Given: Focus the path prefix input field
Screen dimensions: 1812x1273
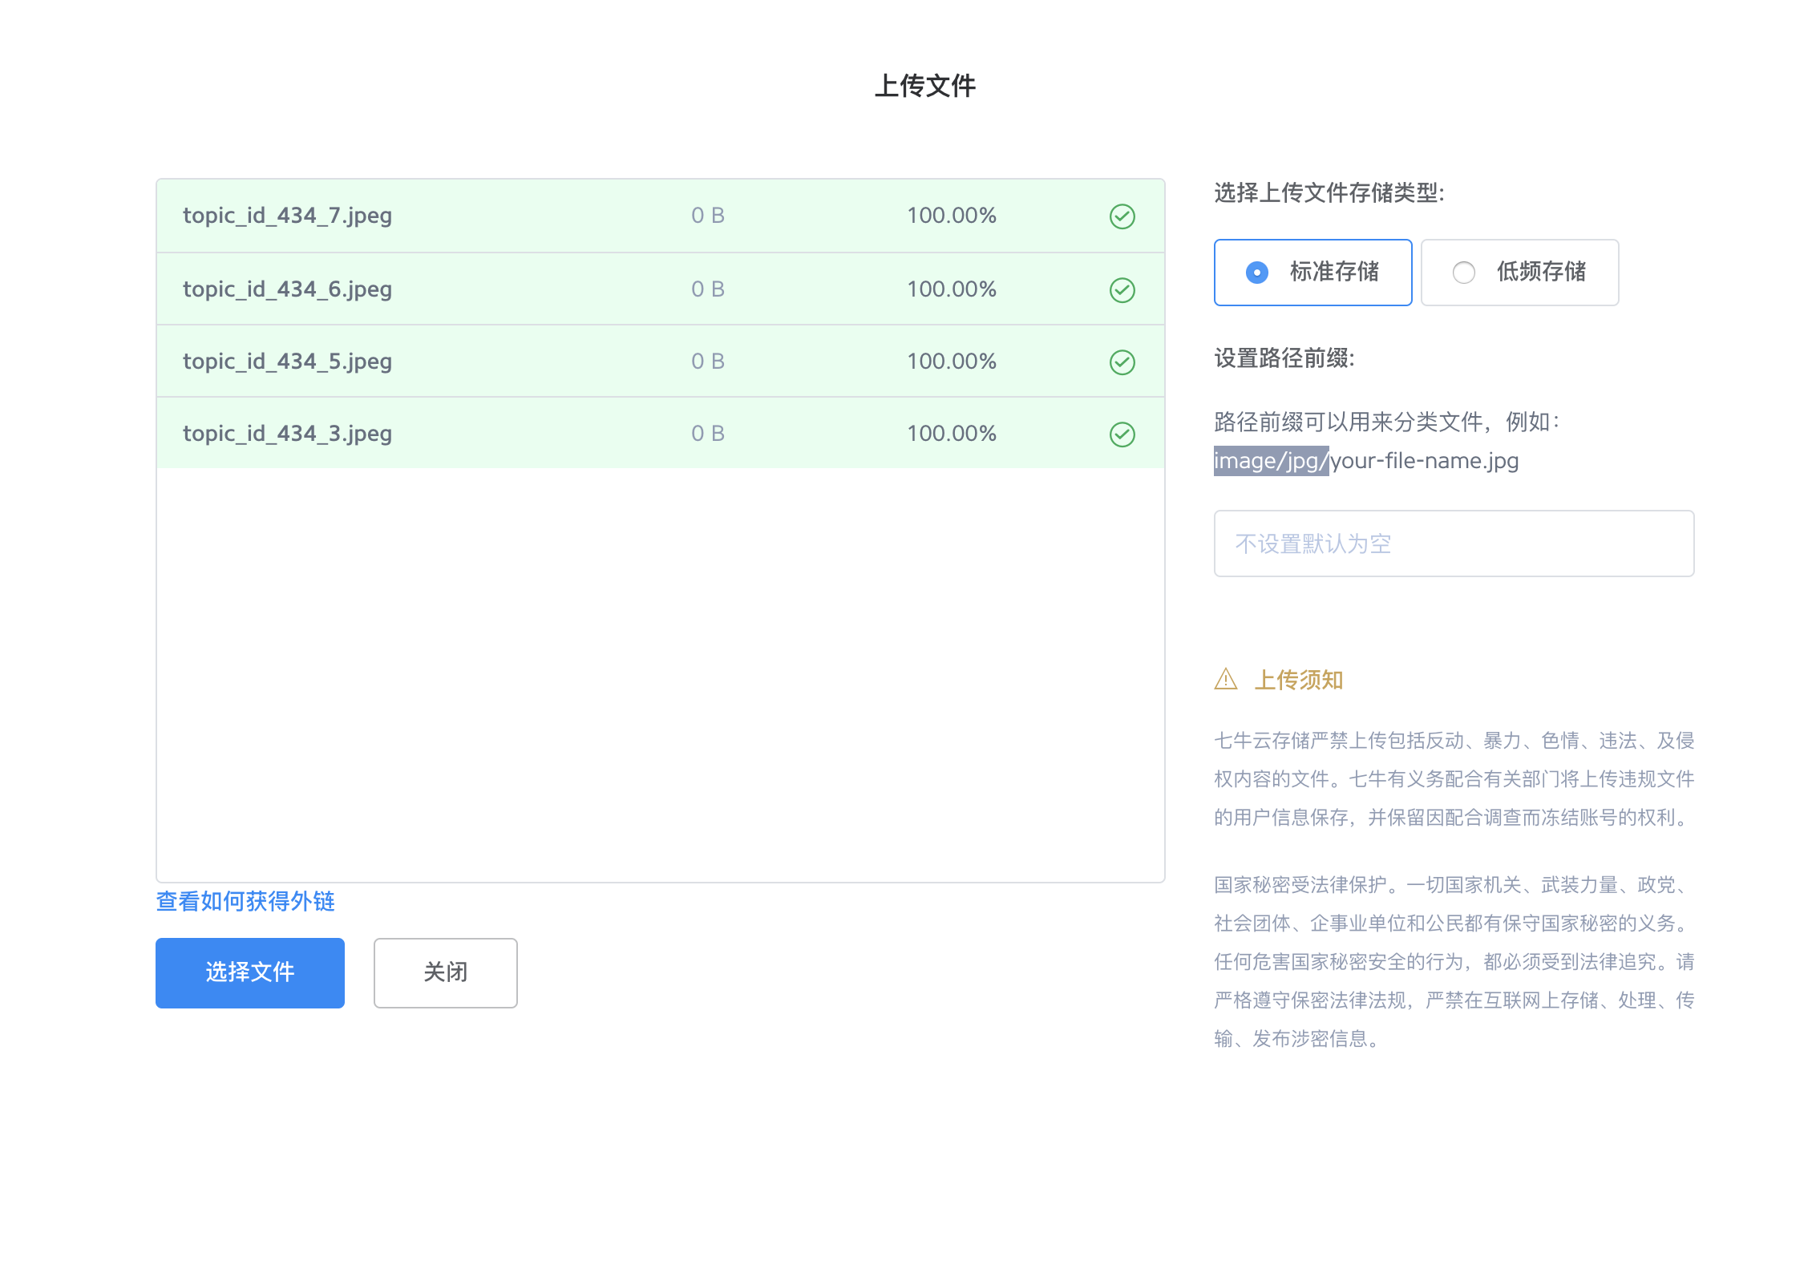Looking at the screenshot, I should click(1453, 544).
